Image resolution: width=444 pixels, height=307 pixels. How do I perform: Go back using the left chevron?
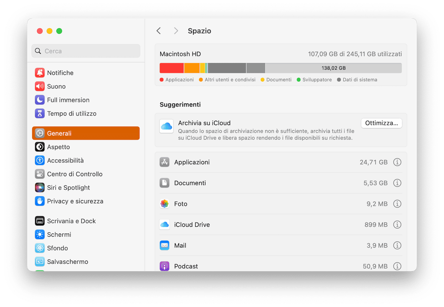[158, 31]
